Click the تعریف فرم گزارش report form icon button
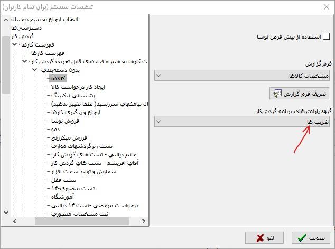Viewport: 335px width, 249px height. 299,94
